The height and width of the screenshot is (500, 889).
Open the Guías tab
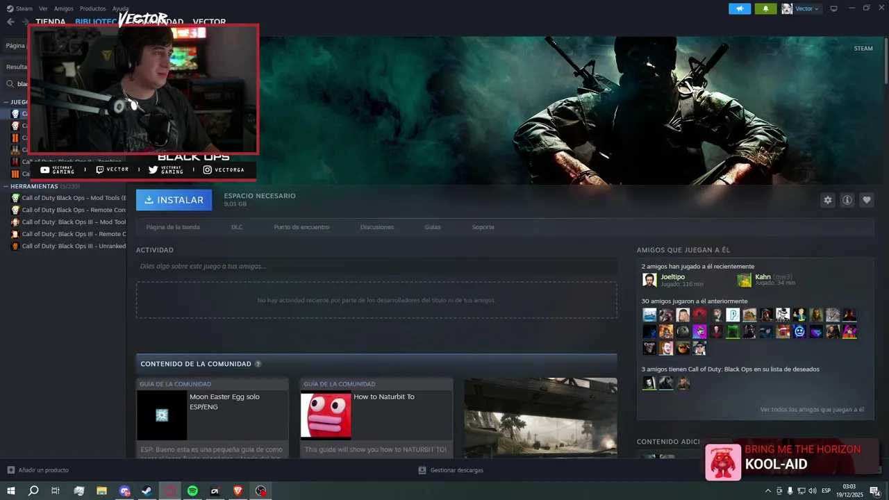(433, 227)
